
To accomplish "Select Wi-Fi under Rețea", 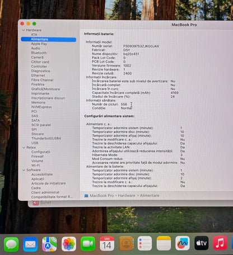I will click(35, 166).
